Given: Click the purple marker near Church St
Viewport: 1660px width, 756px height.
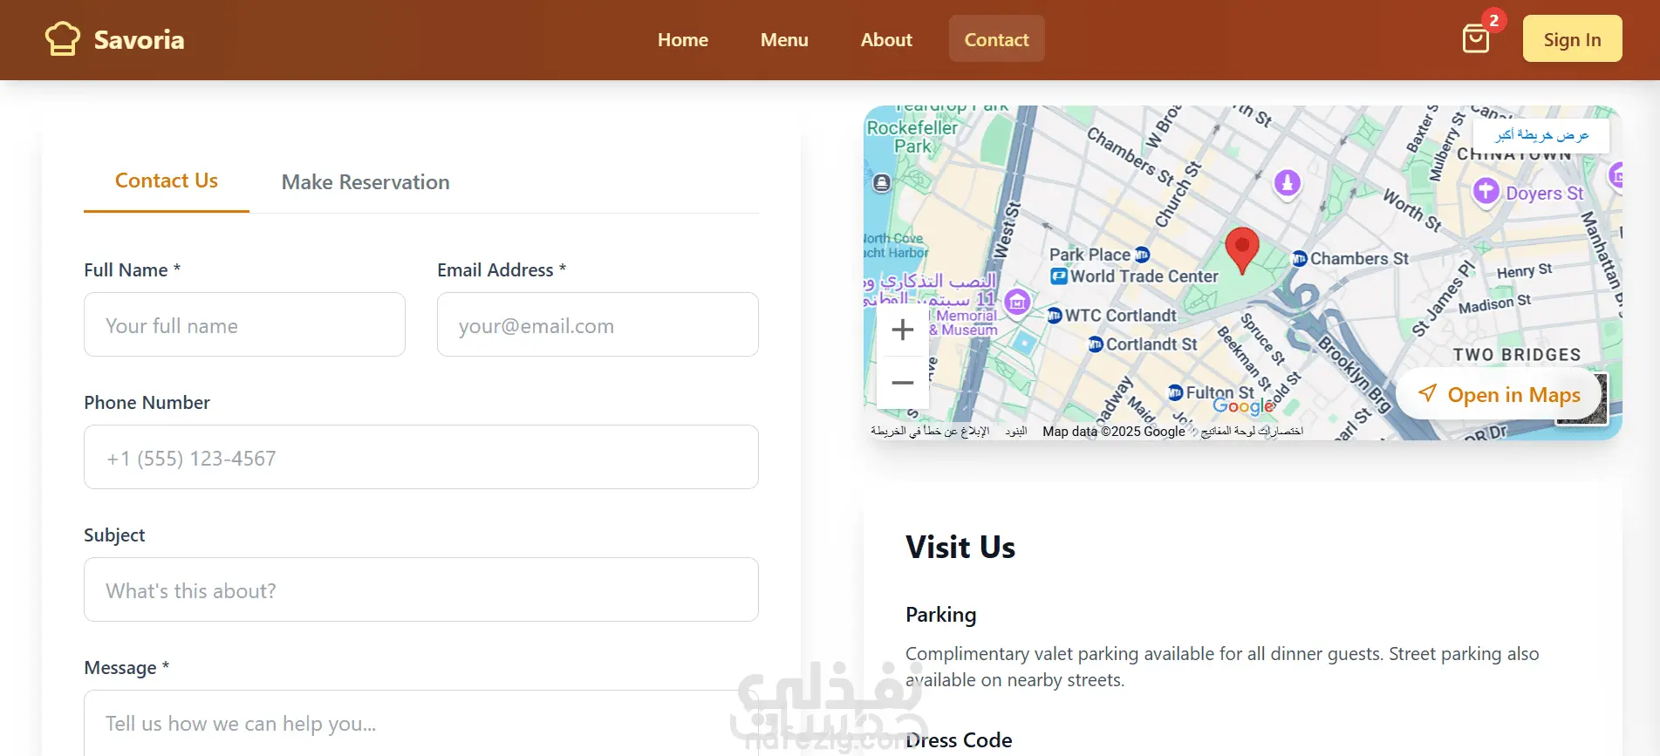Looking at the screenshot, I should [x=1288, y=183].
